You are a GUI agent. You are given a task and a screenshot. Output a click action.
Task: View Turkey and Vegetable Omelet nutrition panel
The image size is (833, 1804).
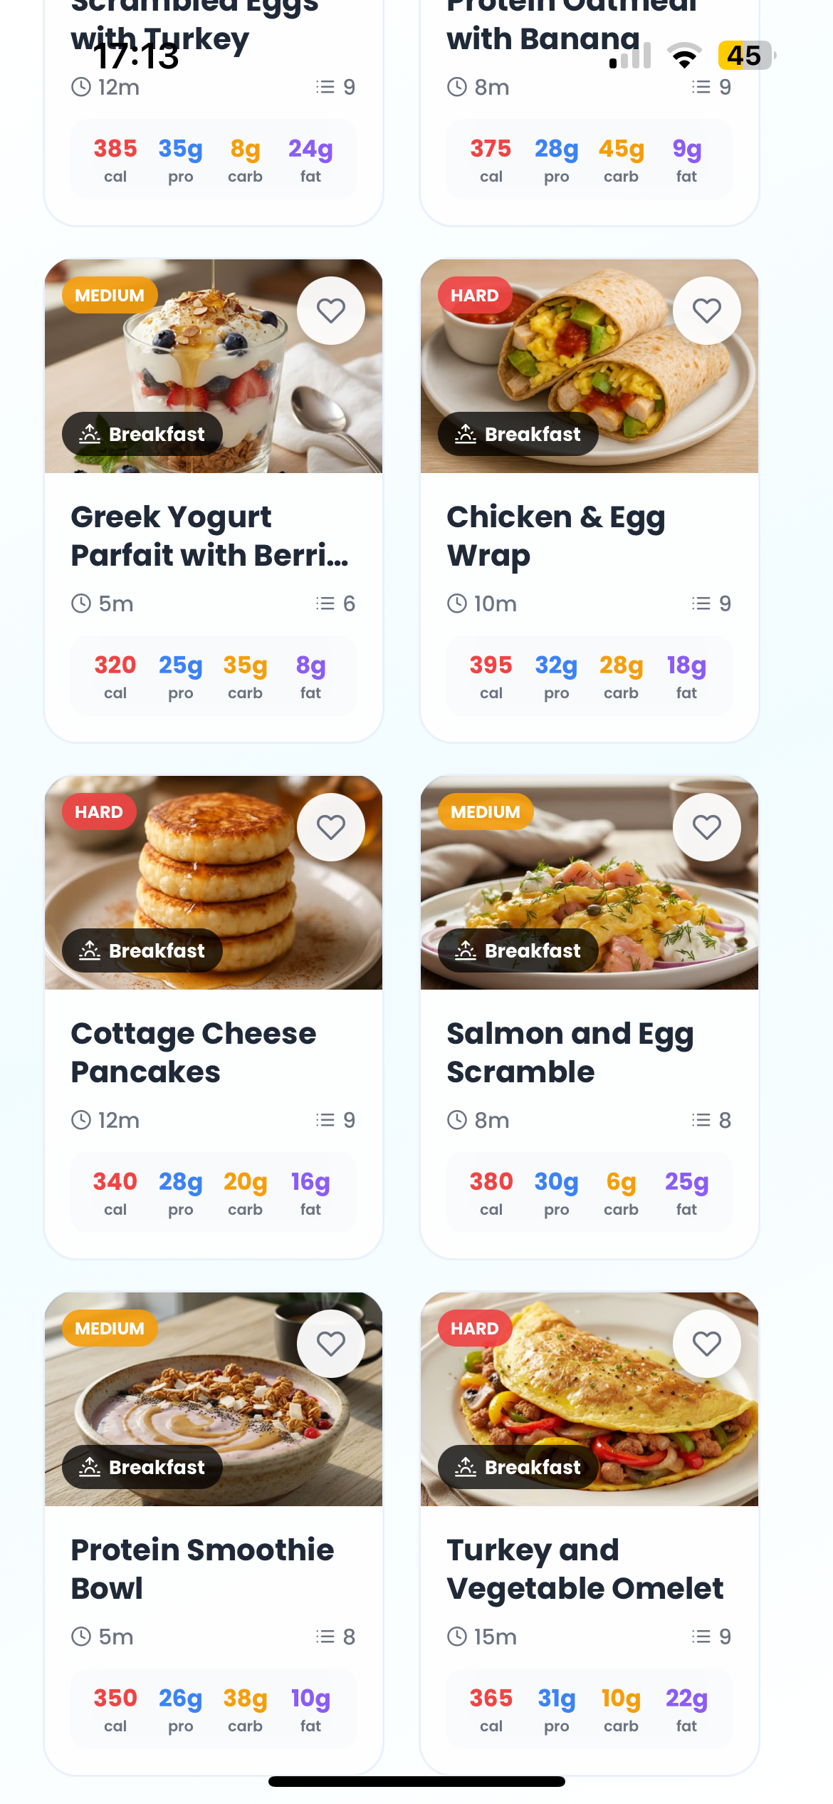pos(589,1709)
